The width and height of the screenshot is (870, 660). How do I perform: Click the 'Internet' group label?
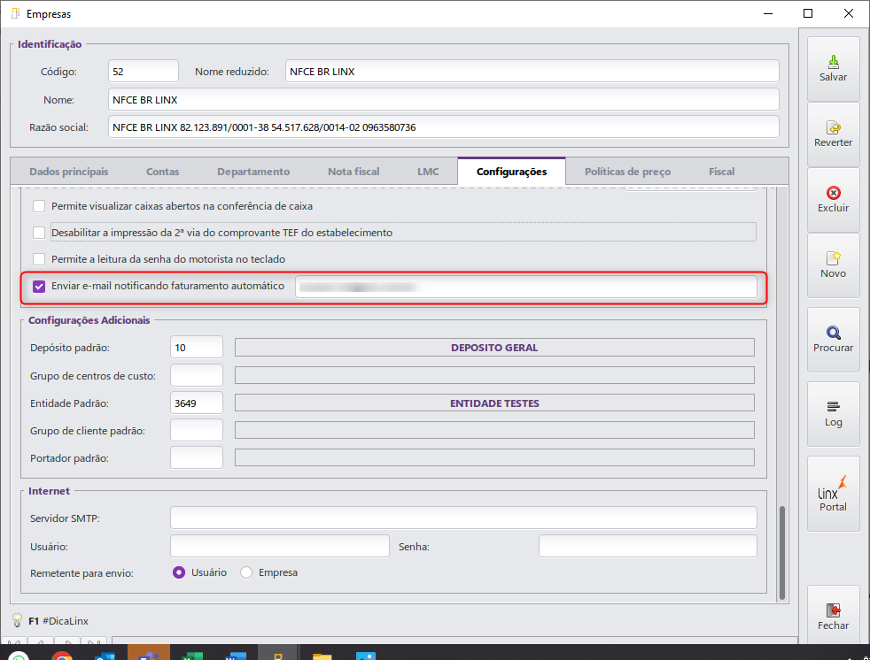(49, 491)
